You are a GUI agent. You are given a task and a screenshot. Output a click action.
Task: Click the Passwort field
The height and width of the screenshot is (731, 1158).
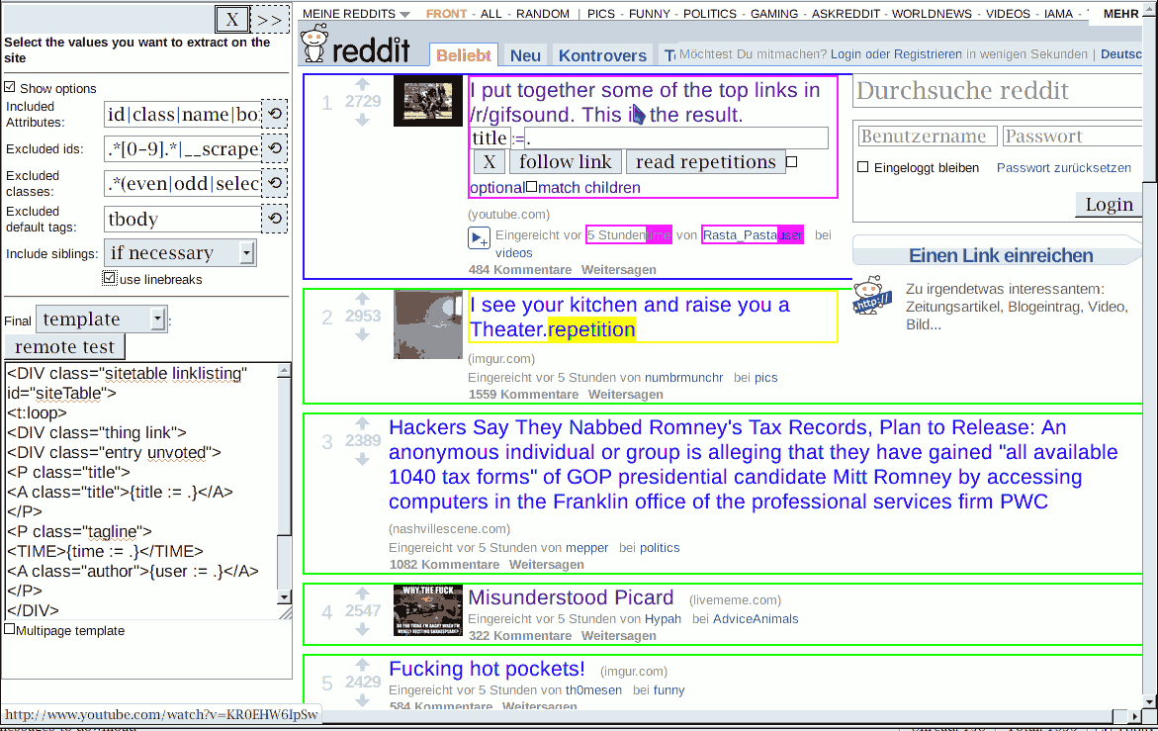point(1072,136)
